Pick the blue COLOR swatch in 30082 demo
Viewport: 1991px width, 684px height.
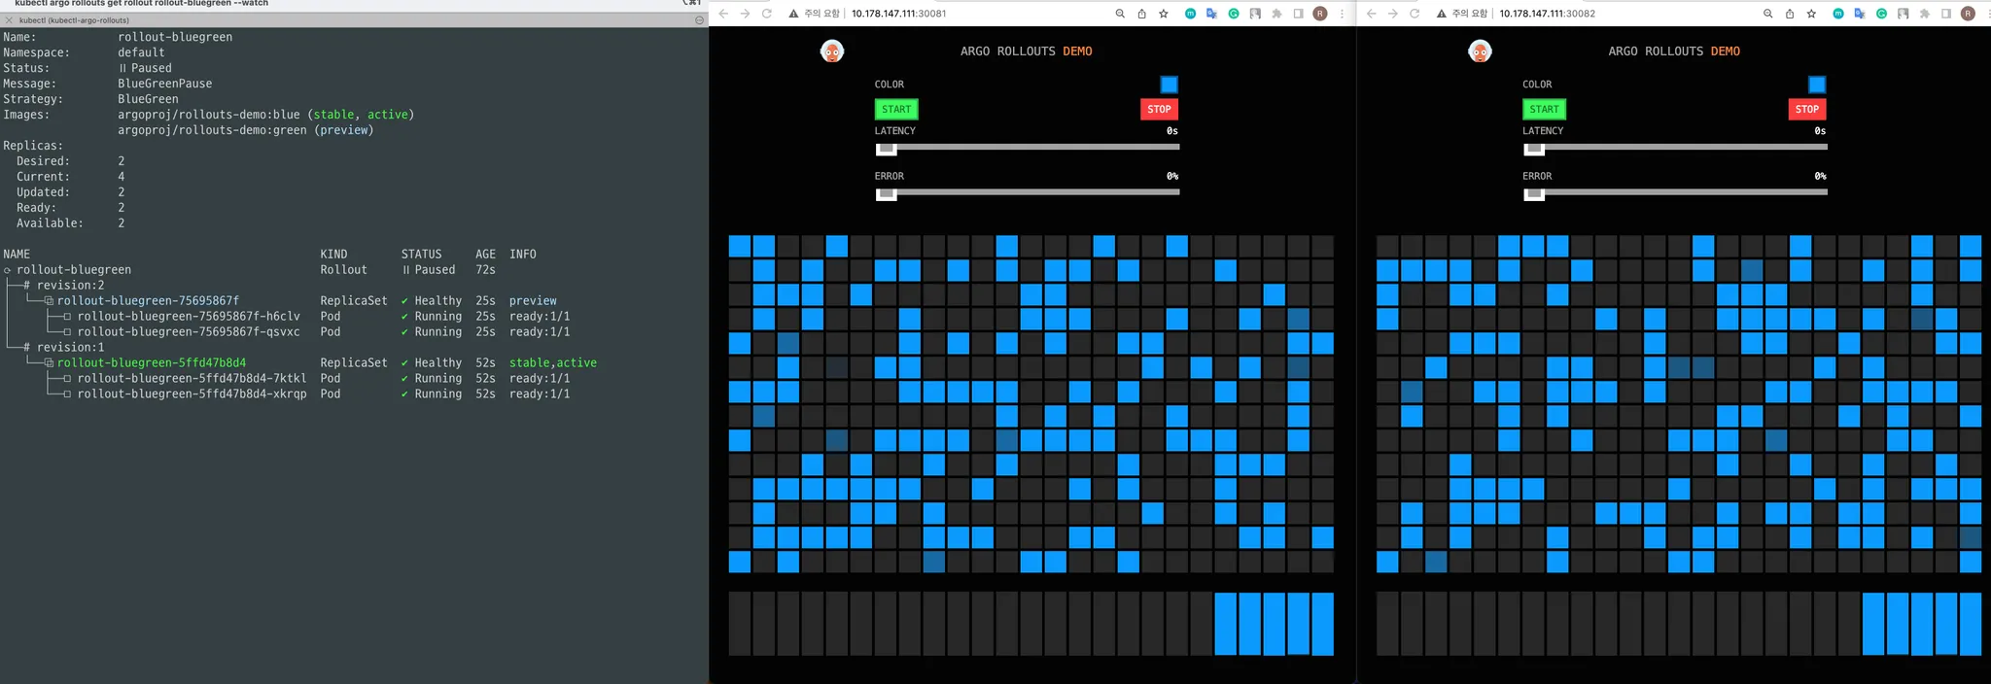1816,85
